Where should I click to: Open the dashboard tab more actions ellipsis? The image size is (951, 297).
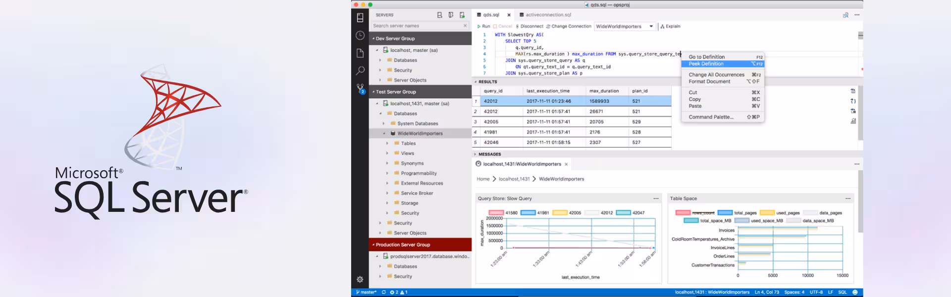point(857,164)
